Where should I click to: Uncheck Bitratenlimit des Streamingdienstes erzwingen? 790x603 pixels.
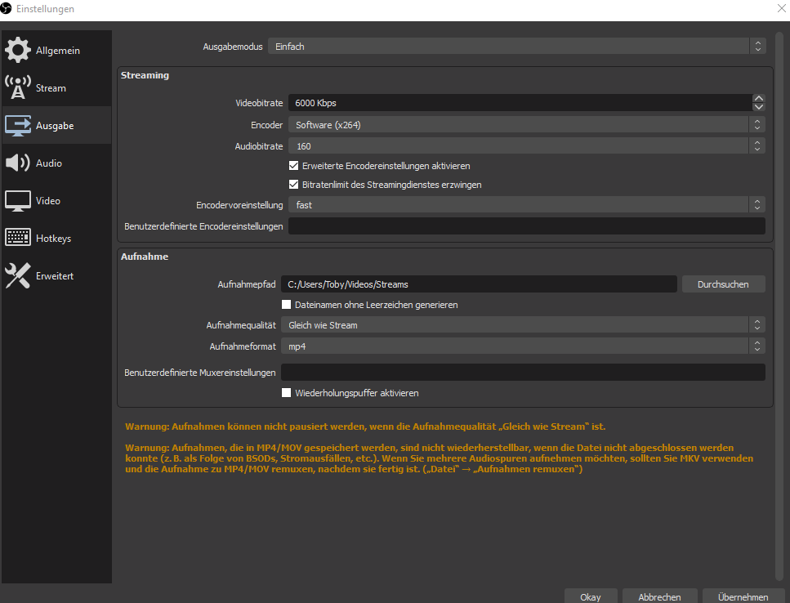click(294, 184)
